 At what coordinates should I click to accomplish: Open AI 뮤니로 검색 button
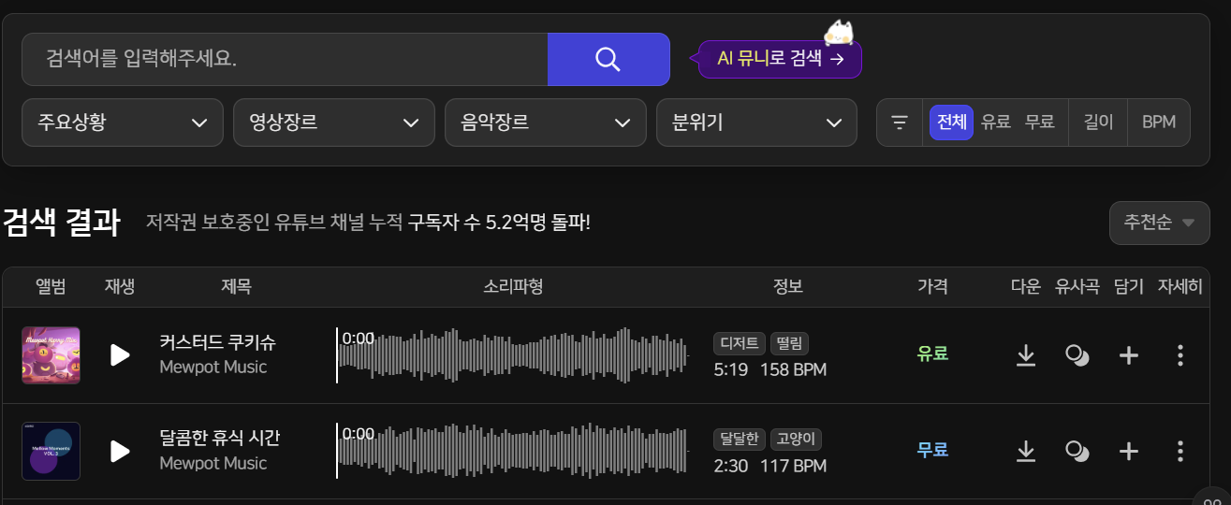pyautogui.click(x=781, y=59)
